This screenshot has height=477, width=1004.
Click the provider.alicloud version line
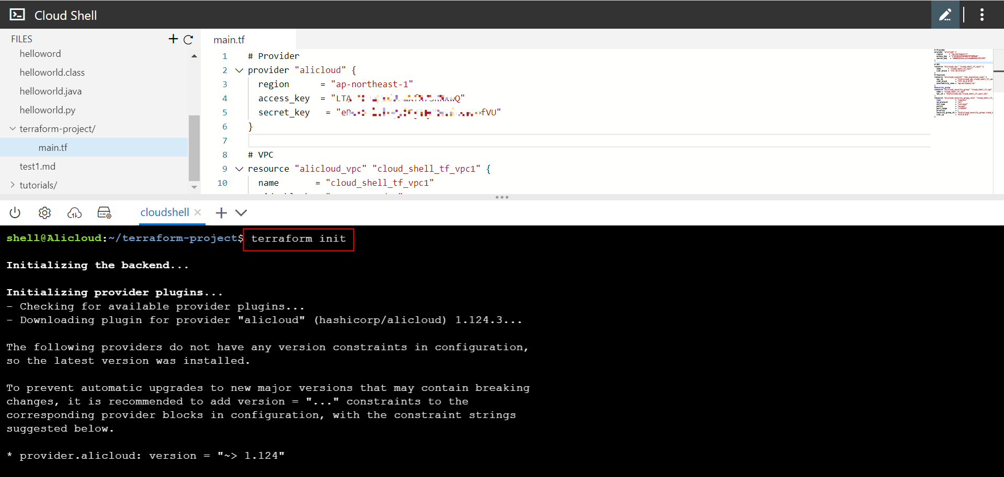point(146,456)
